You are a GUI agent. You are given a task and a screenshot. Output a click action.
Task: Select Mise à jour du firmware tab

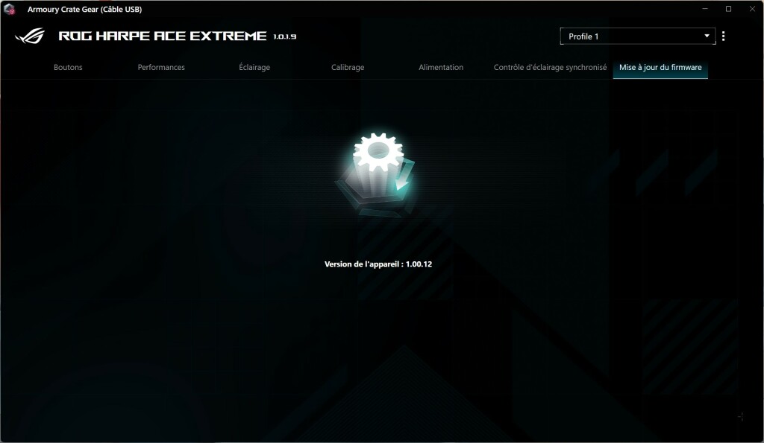click(x=660, y=67)
